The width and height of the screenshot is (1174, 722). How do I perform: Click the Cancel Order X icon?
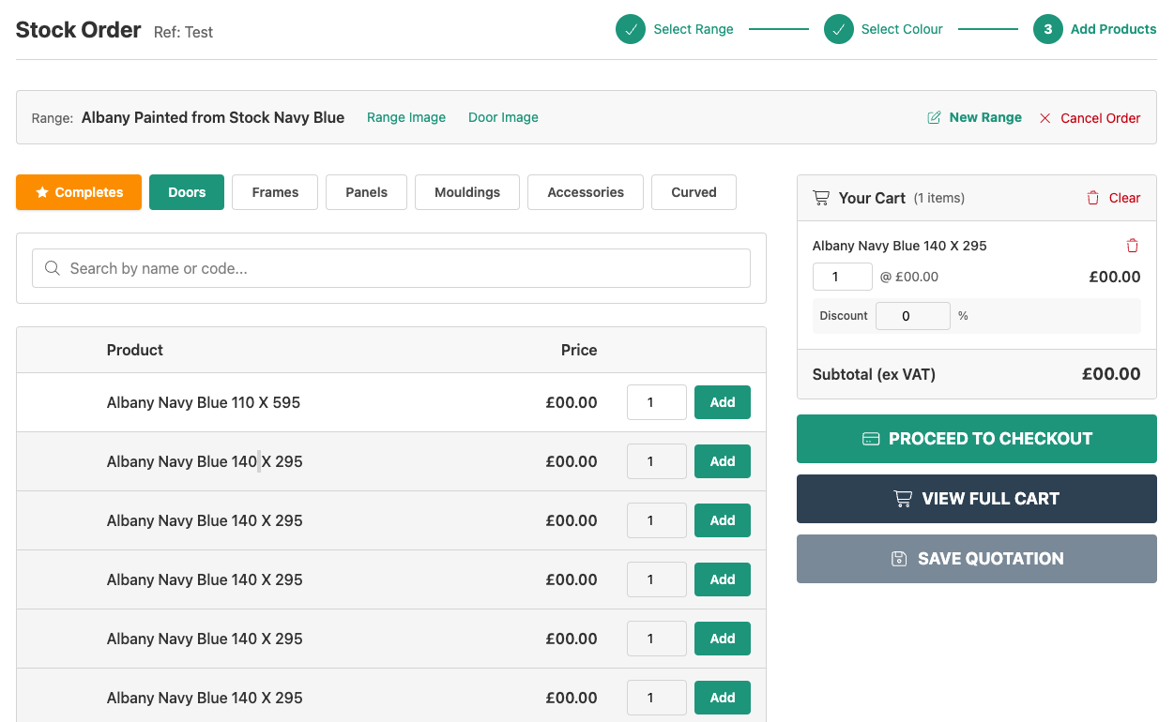point(1045,118)
